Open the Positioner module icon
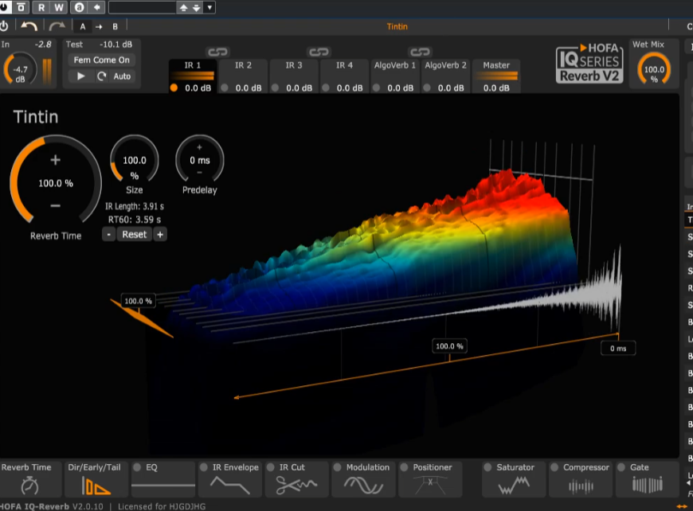 click(x=430, y=486)
